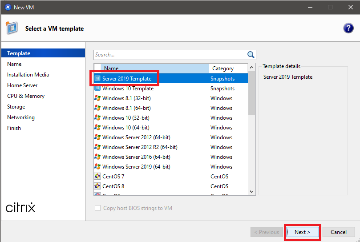Image resolution: width=360 pixels, height=242 pixels.
Task: Cancel the New VM wizard
Action: (338, 232)
